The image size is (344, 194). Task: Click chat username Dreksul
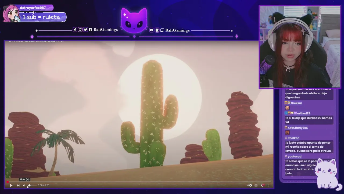coord(296,103)
